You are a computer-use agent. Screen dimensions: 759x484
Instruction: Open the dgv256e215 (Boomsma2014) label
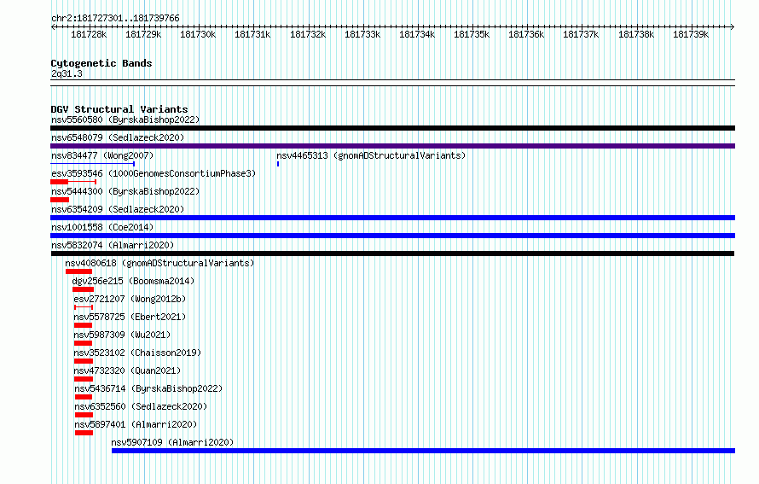point(133,281)
